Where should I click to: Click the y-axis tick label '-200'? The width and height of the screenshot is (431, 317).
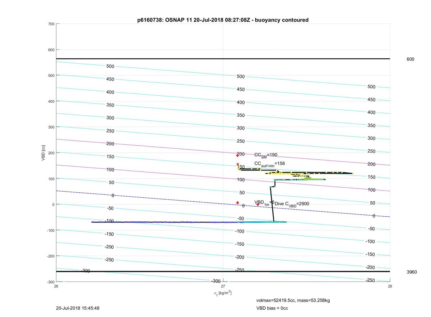pyautogui.click(x=50, y=256)
